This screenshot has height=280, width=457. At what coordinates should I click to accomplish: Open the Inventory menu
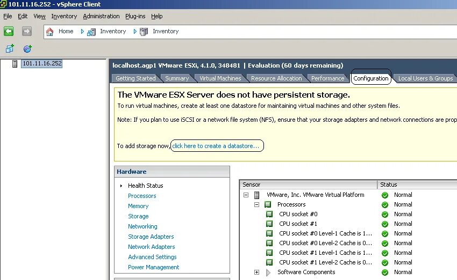pos(64,16)
